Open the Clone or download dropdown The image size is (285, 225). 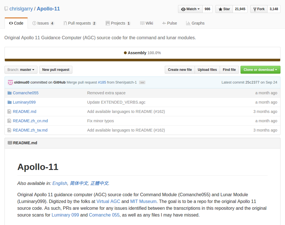(x=260, y=70)
